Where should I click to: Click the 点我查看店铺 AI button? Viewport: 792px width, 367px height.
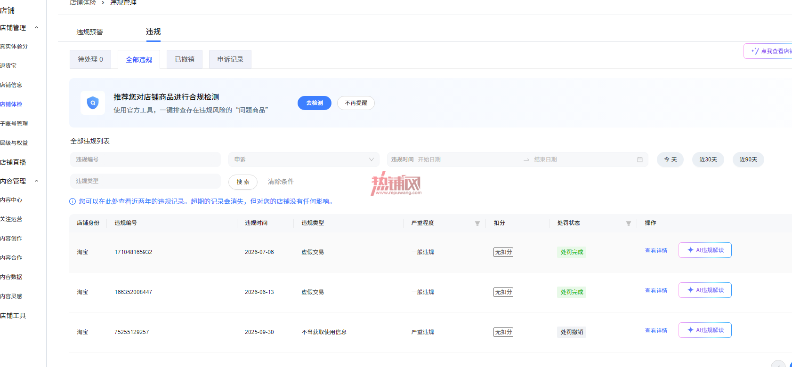[768, 51]
